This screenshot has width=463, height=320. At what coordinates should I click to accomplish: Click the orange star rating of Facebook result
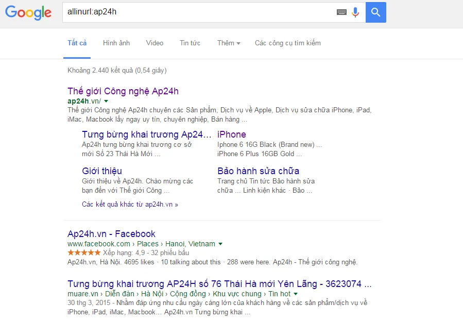coord(84,252)
